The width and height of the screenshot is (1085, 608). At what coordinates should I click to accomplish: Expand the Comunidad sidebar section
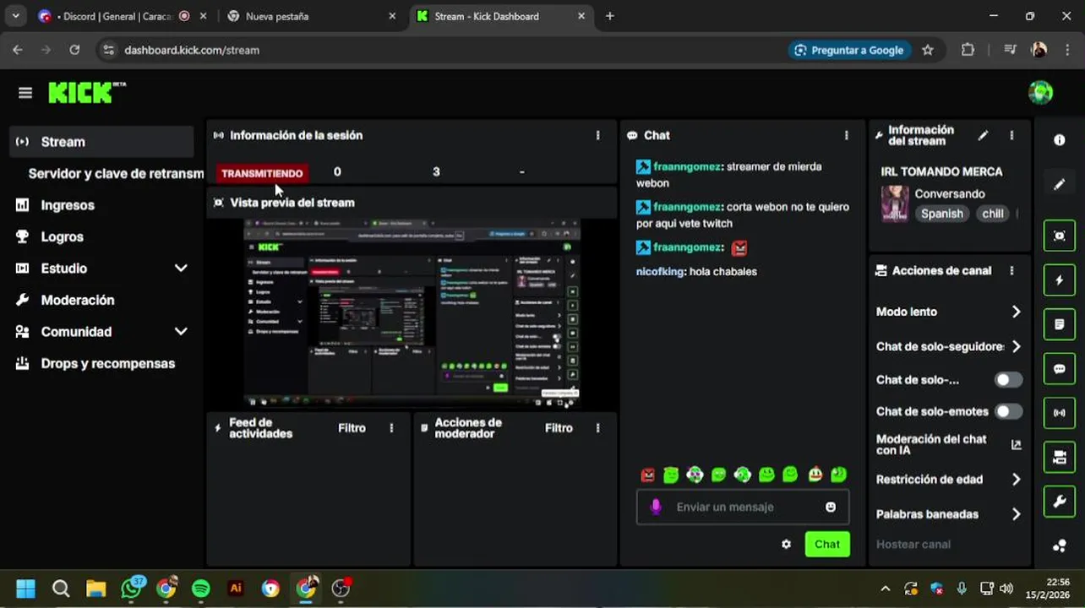[181, 332]
